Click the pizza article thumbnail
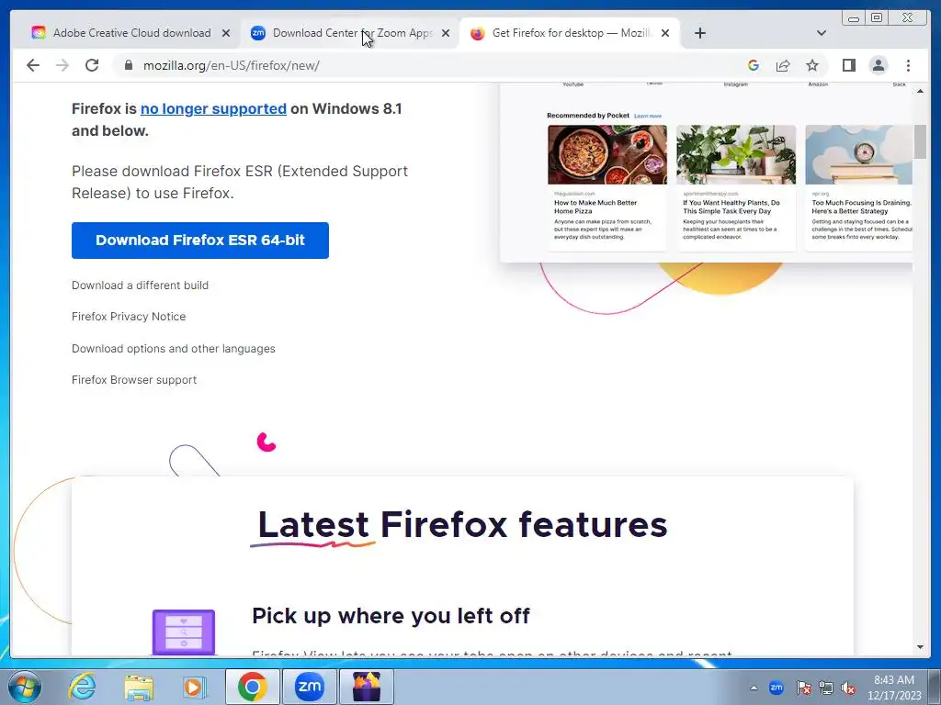 tap(607, 154)
